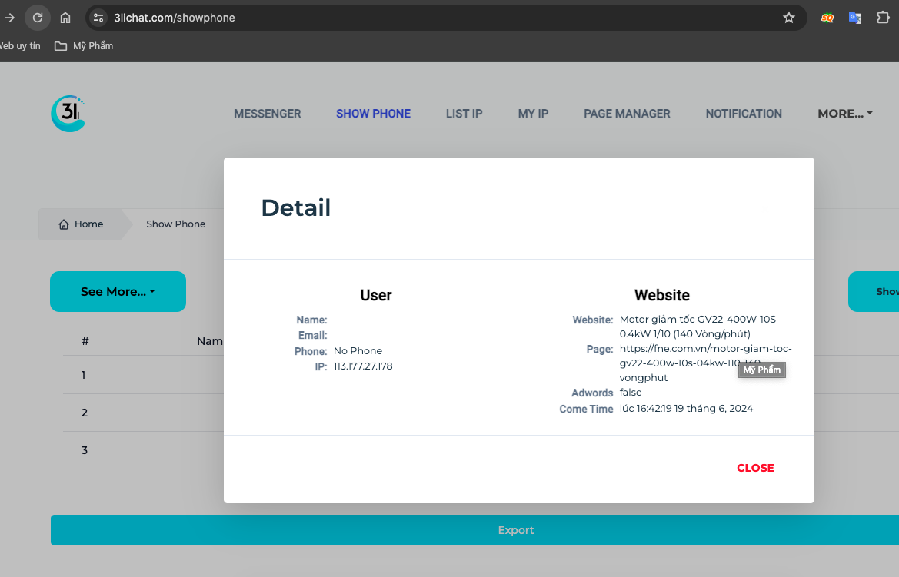The width and height of the screenshot is (899, 577).
Task: Open the browser extensions puzzle icon
Action: pos(883,18)
